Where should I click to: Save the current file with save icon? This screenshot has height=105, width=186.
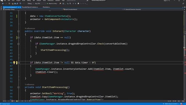click(x=15, y=3)
